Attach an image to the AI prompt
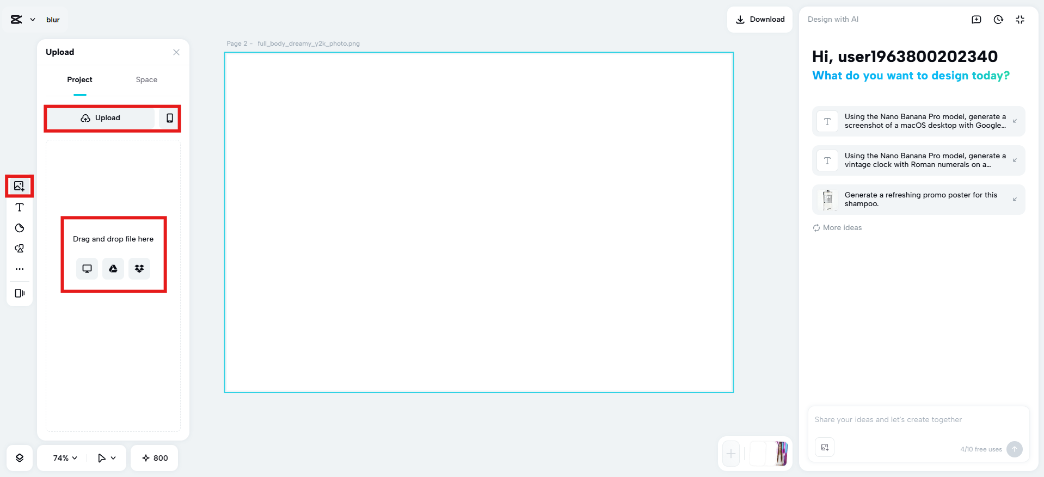Screen dimensions: 1044x477 tap(825, 447)
